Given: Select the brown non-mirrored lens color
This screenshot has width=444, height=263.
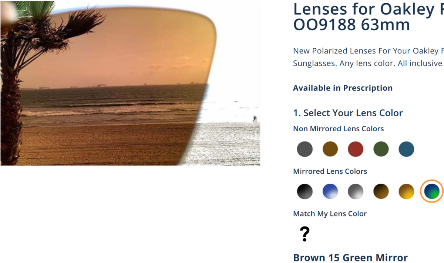Looking at the screenshot, I should pyautogui.click(x=330, y=149).
